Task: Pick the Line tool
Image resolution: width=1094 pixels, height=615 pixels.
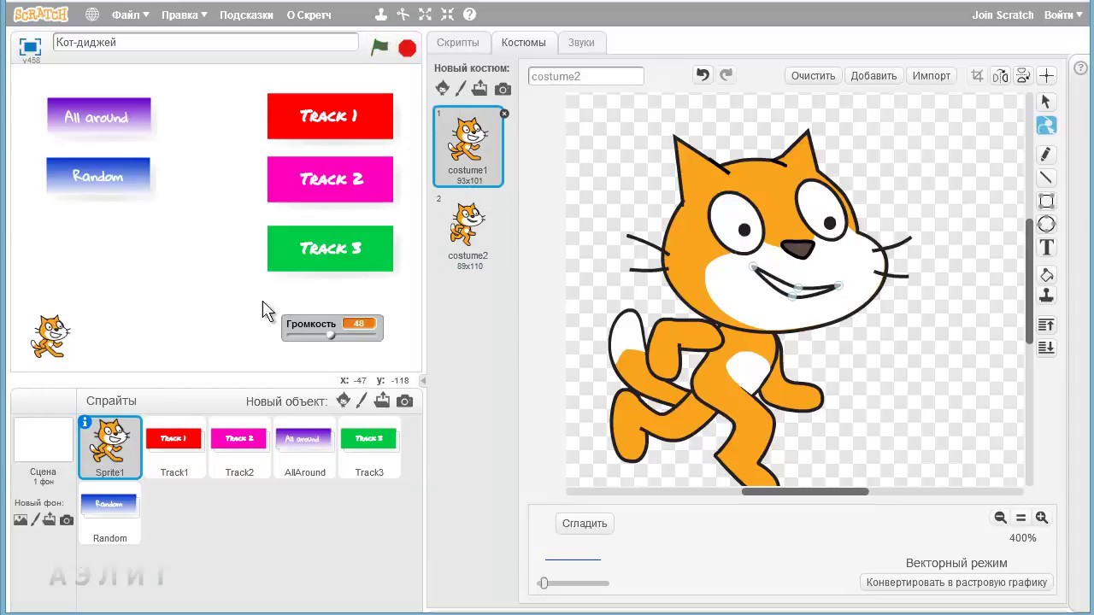Action: [1046, 178]
